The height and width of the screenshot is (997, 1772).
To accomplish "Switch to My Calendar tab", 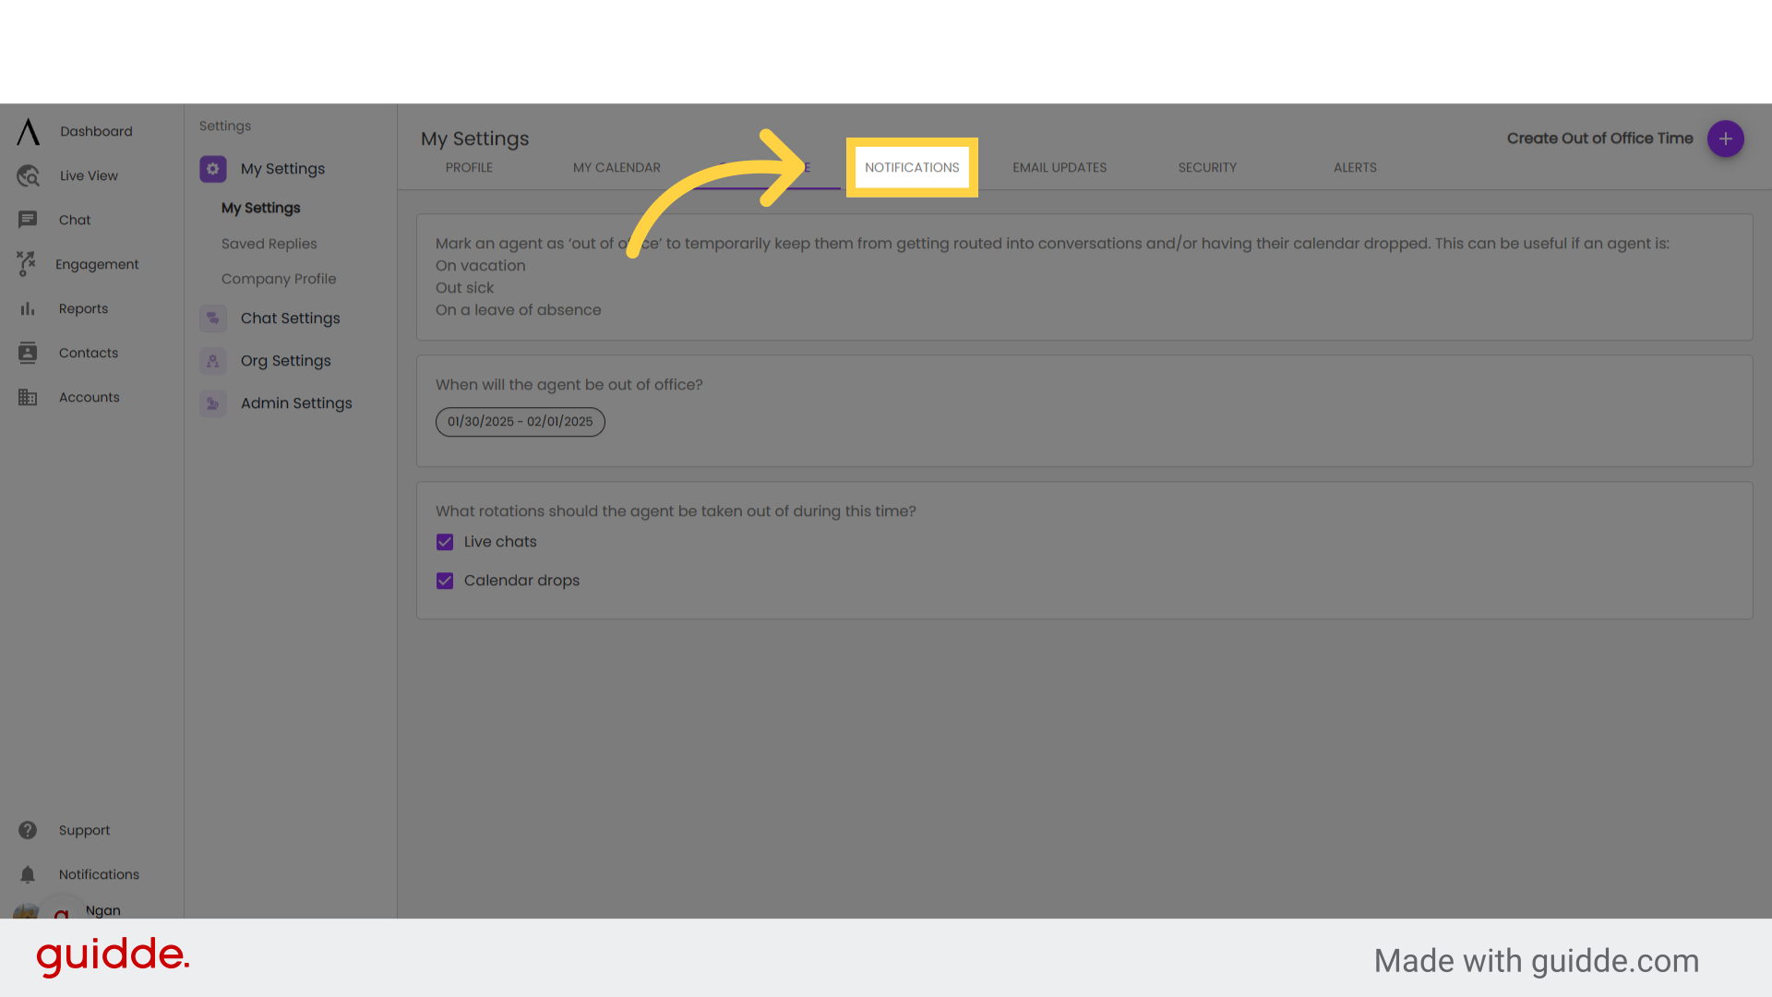I will click(617, 167).
